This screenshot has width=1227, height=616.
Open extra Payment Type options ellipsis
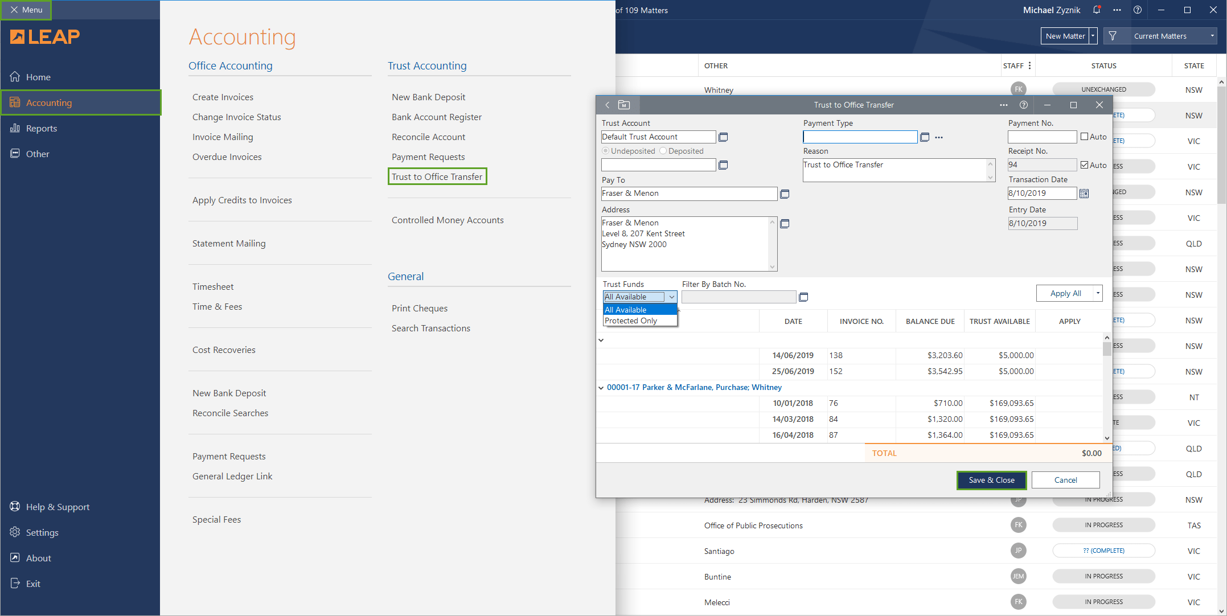[939, 137]
